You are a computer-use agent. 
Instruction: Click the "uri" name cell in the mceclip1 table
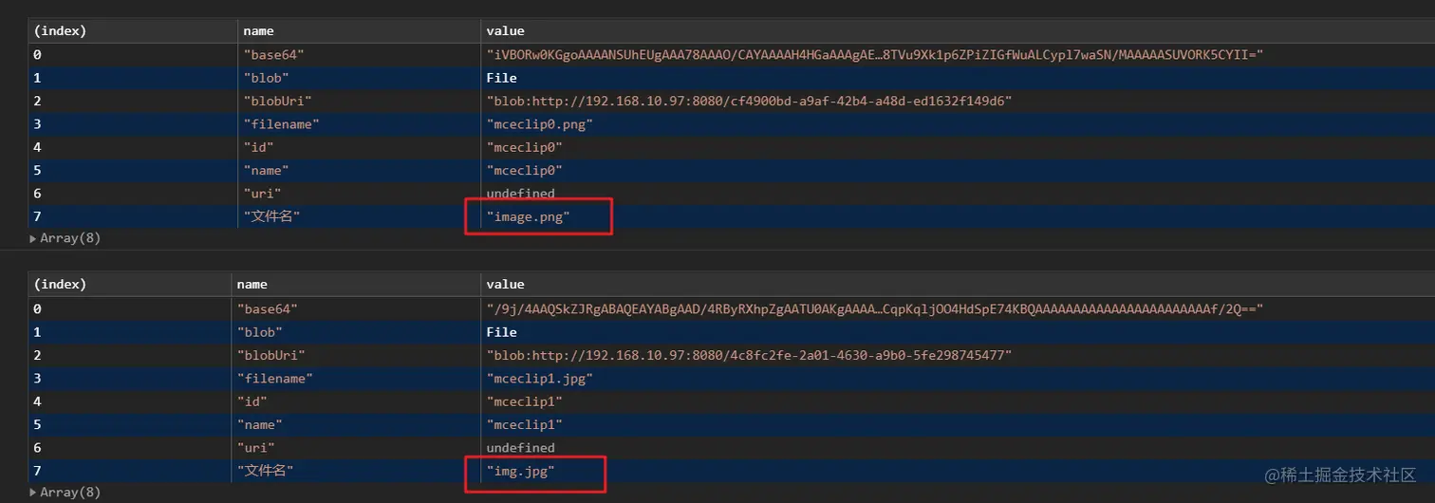(x=255, y=448)
